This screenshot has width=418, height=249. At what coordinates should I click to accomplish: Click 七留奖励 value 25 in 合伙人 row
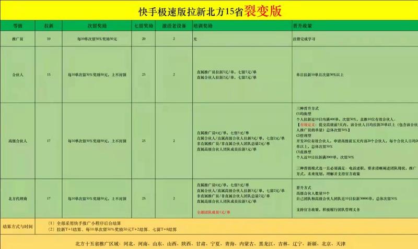click(144, 74)
